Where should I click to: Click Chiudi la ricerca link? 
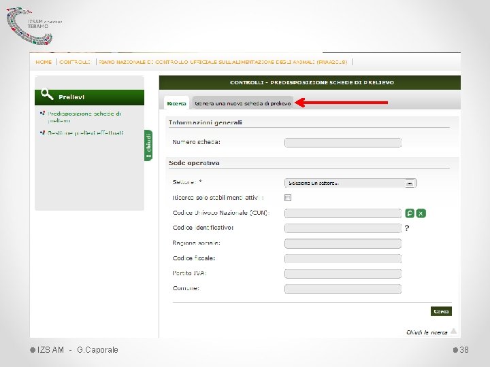[427, 332]
